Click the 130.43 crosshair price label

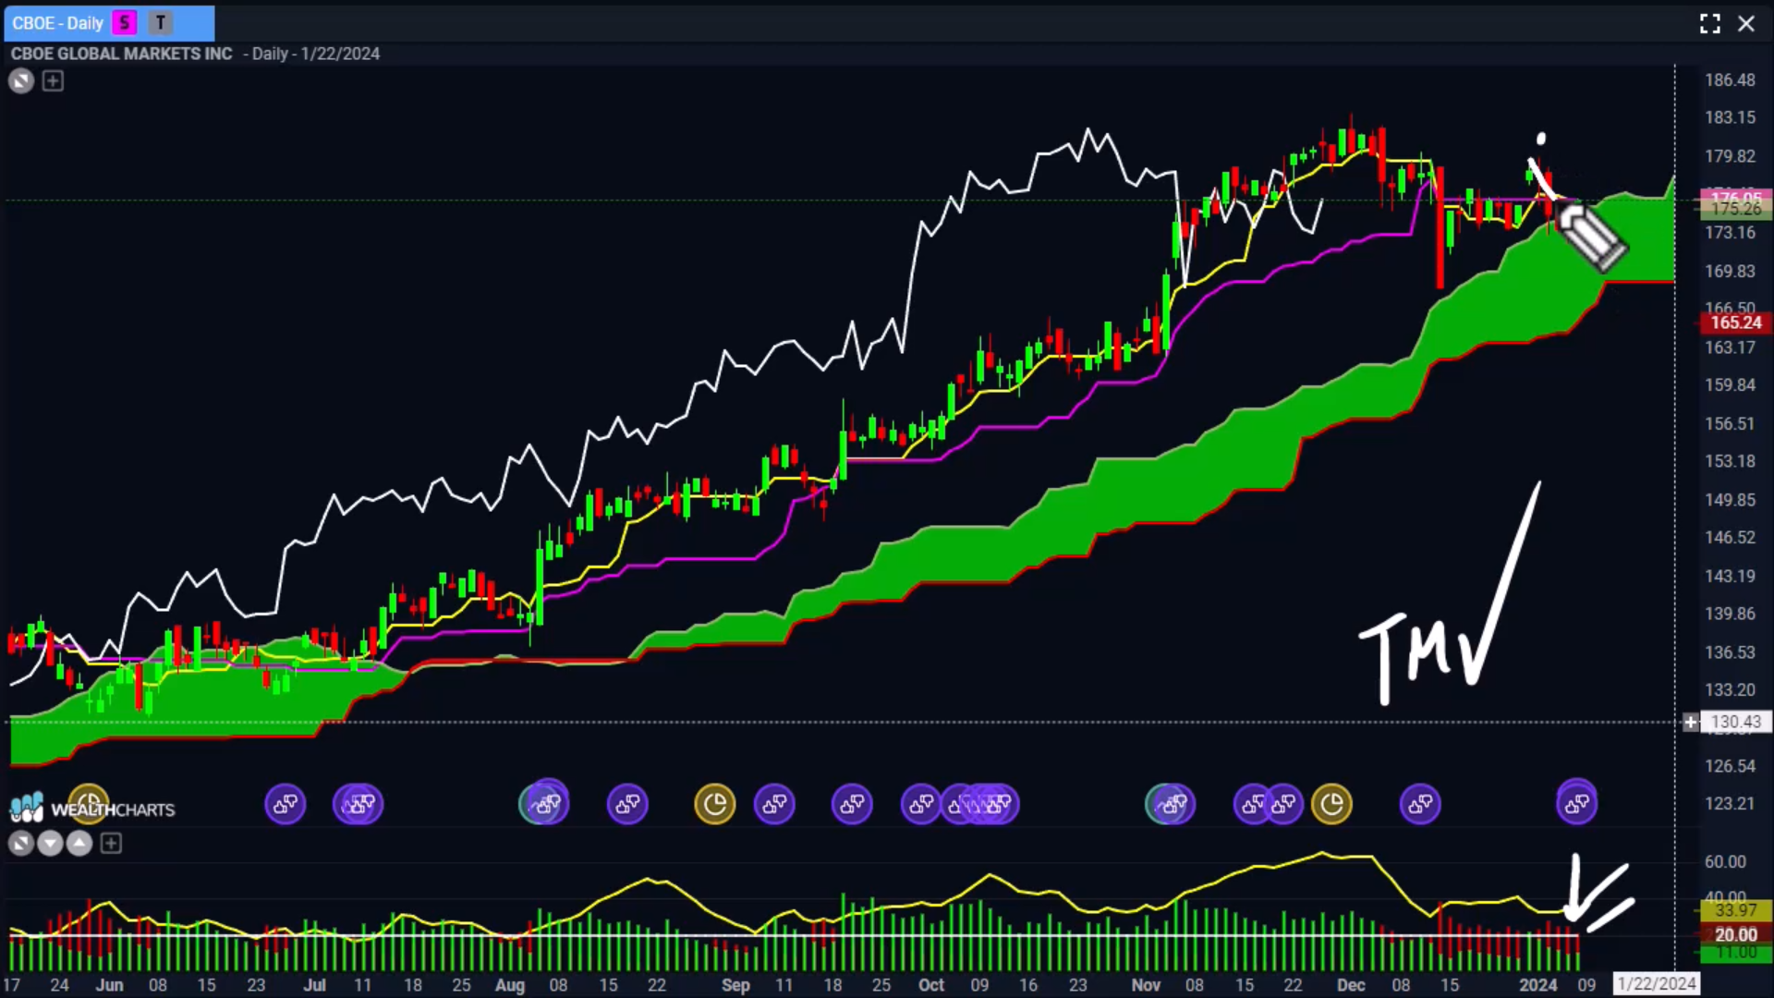(x=1736, y=722)
